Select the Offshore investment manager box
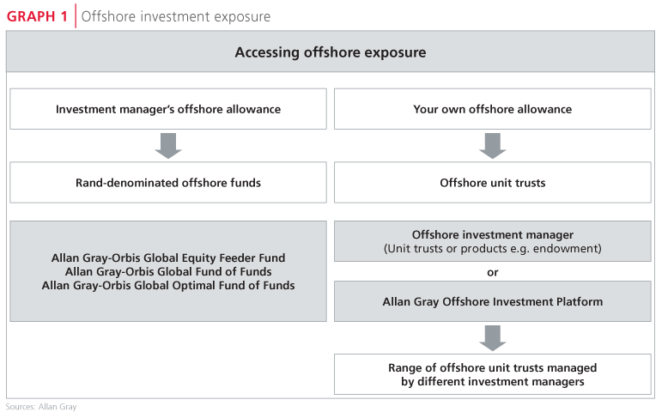668x412 pixels. click(x=493, y=241)
